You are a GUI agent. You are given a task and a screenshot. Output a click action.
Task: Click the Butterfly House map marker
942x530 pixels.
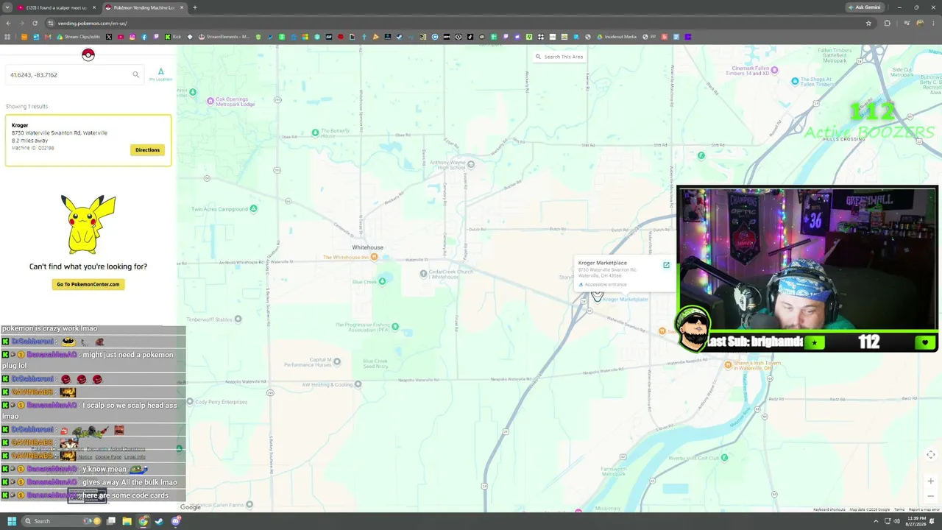(x=315, y=132)
